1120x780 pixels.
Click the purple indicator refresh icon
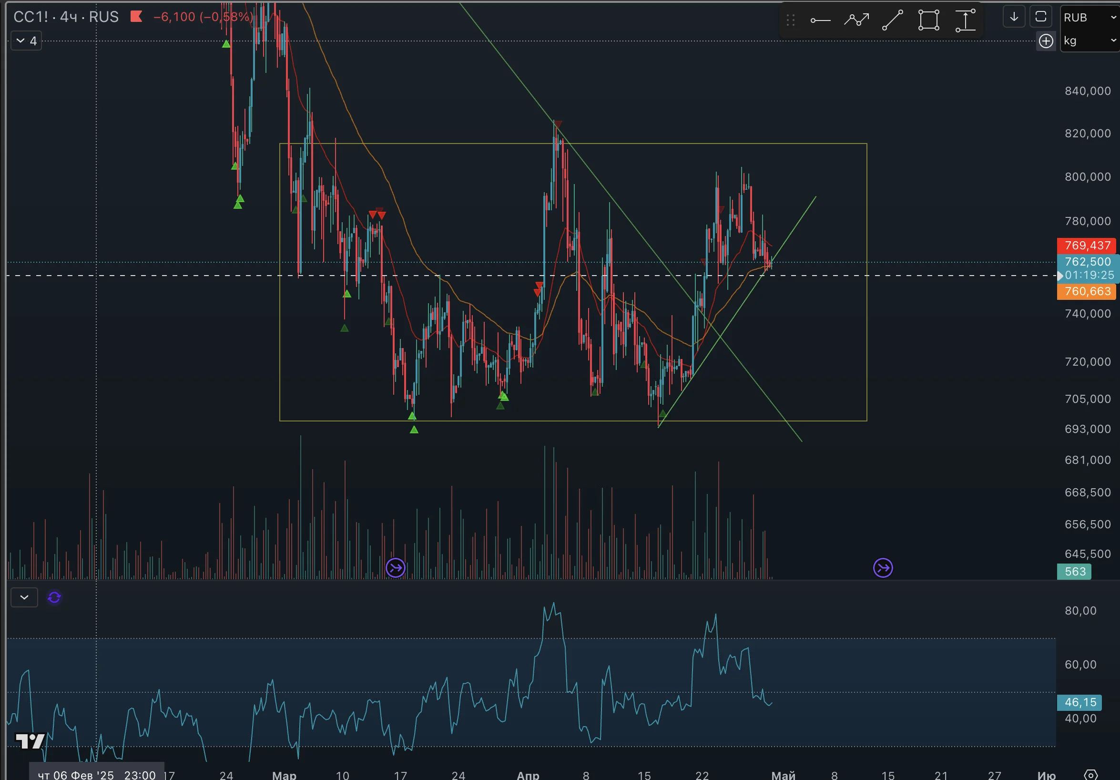click(x=54, y=597)
